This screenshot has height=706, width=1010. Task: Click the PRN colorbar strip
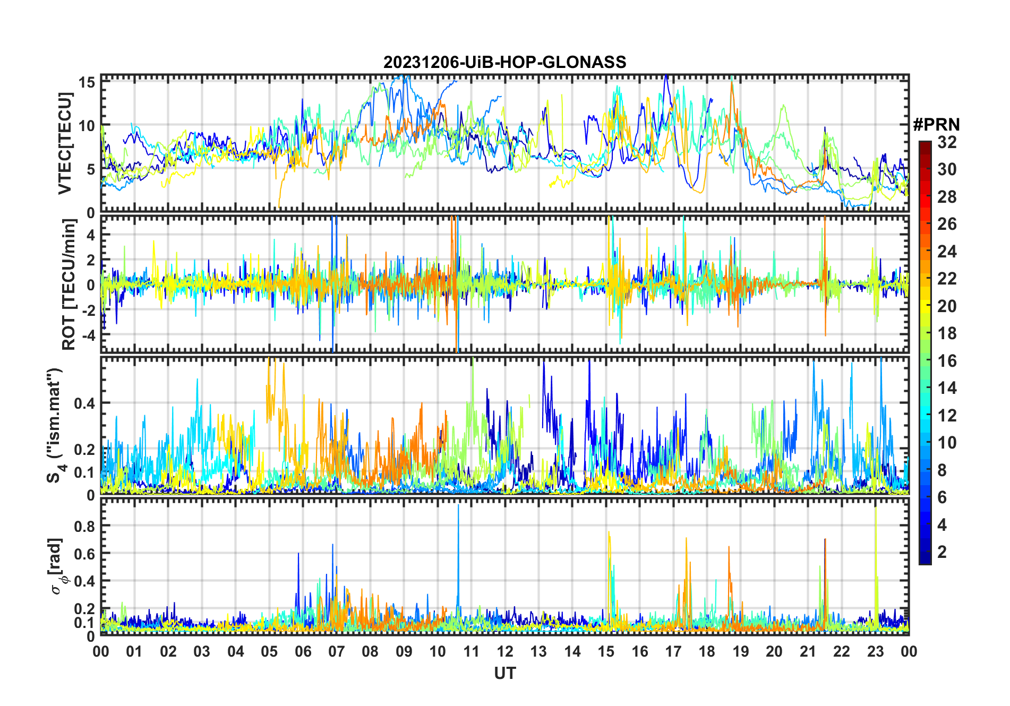coord(925,352)
